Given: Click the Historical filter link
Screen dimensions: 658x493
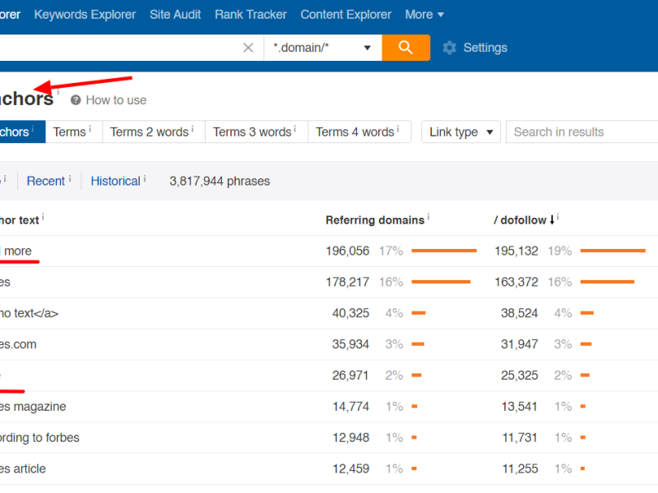Looking at the screenshot, I should click(115, 181).
